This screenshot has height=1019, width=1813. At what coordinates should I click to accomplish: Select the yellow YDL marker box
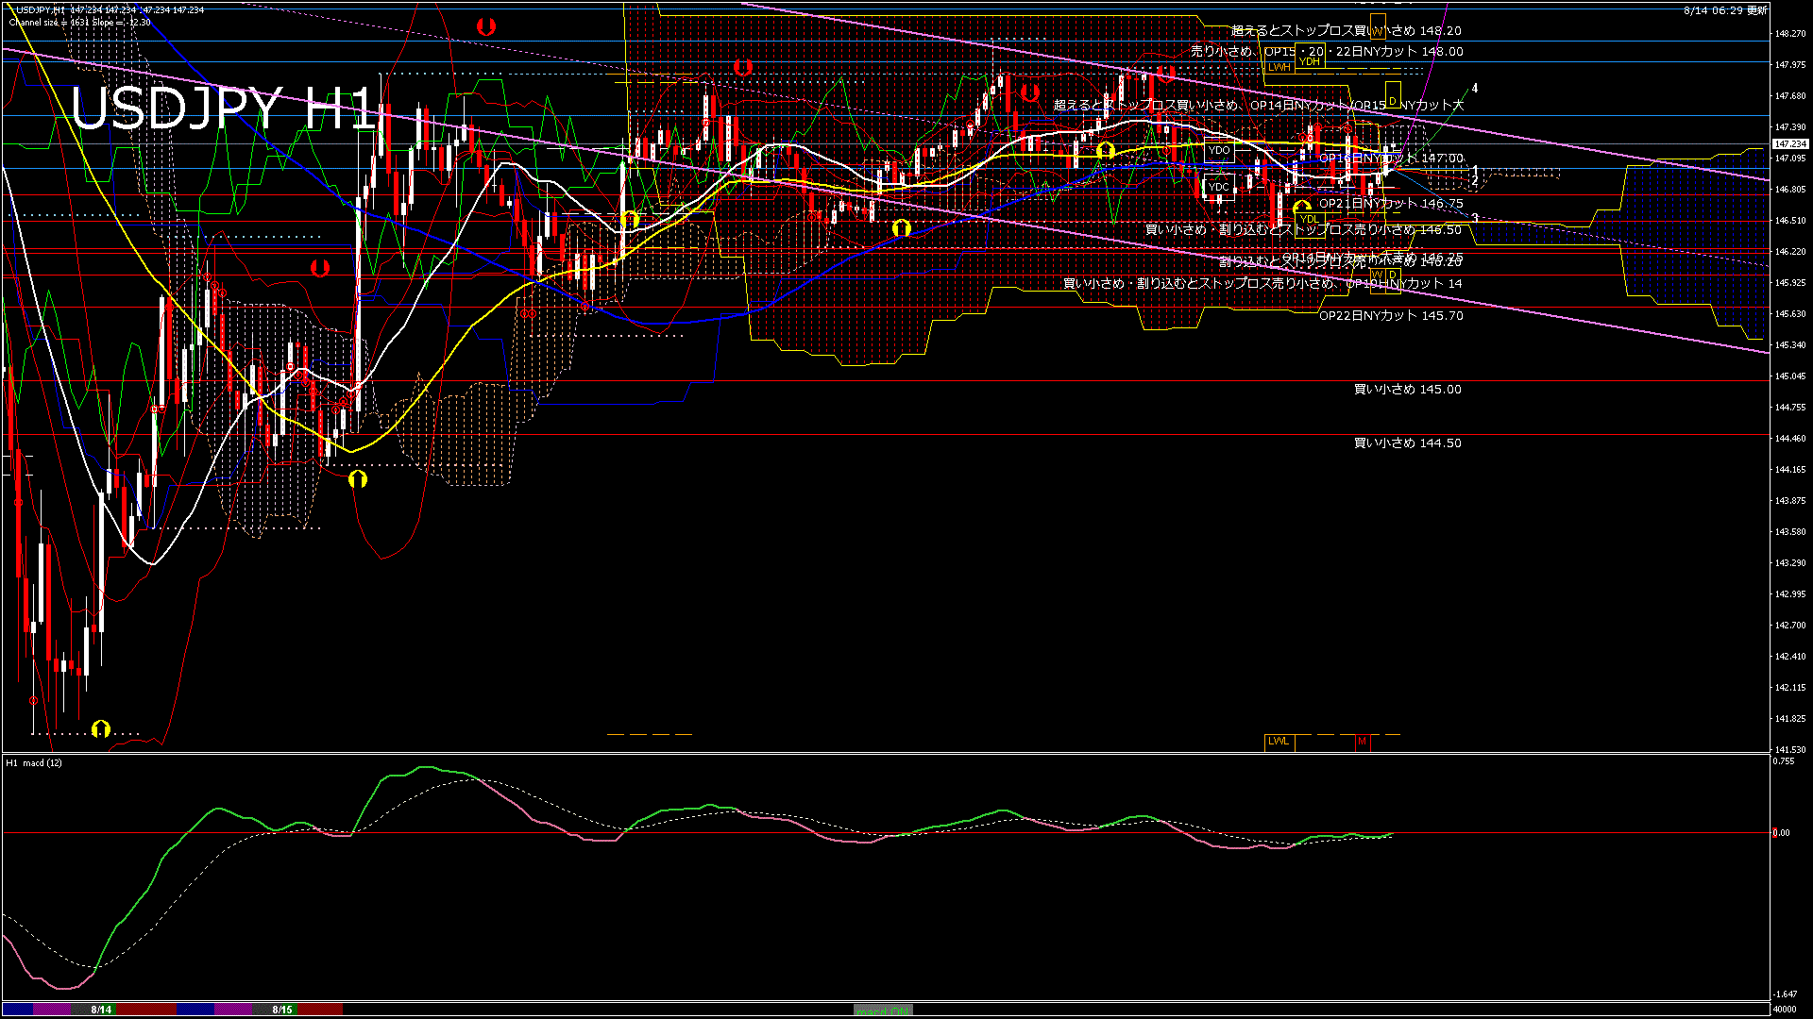pyautogui.click(x=1309, y=220)
